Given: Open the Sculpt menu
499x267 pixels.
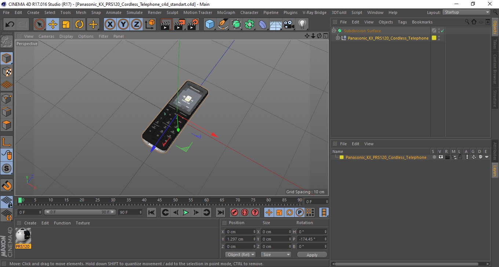Looking at the screenshot, I should pos(172,12).
